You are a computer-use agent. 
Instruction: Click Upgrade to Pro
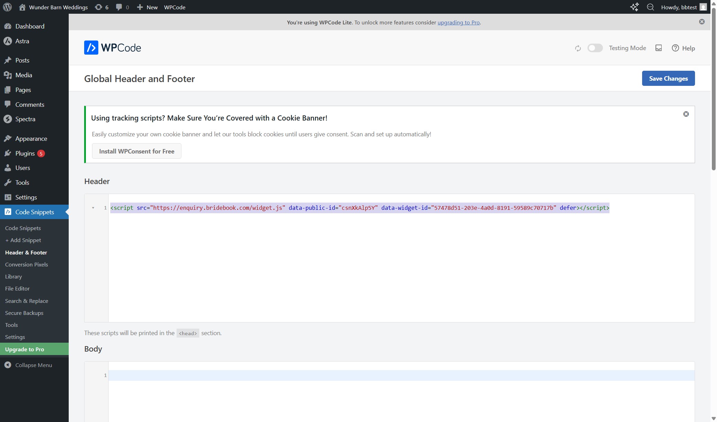coord(34,349)
